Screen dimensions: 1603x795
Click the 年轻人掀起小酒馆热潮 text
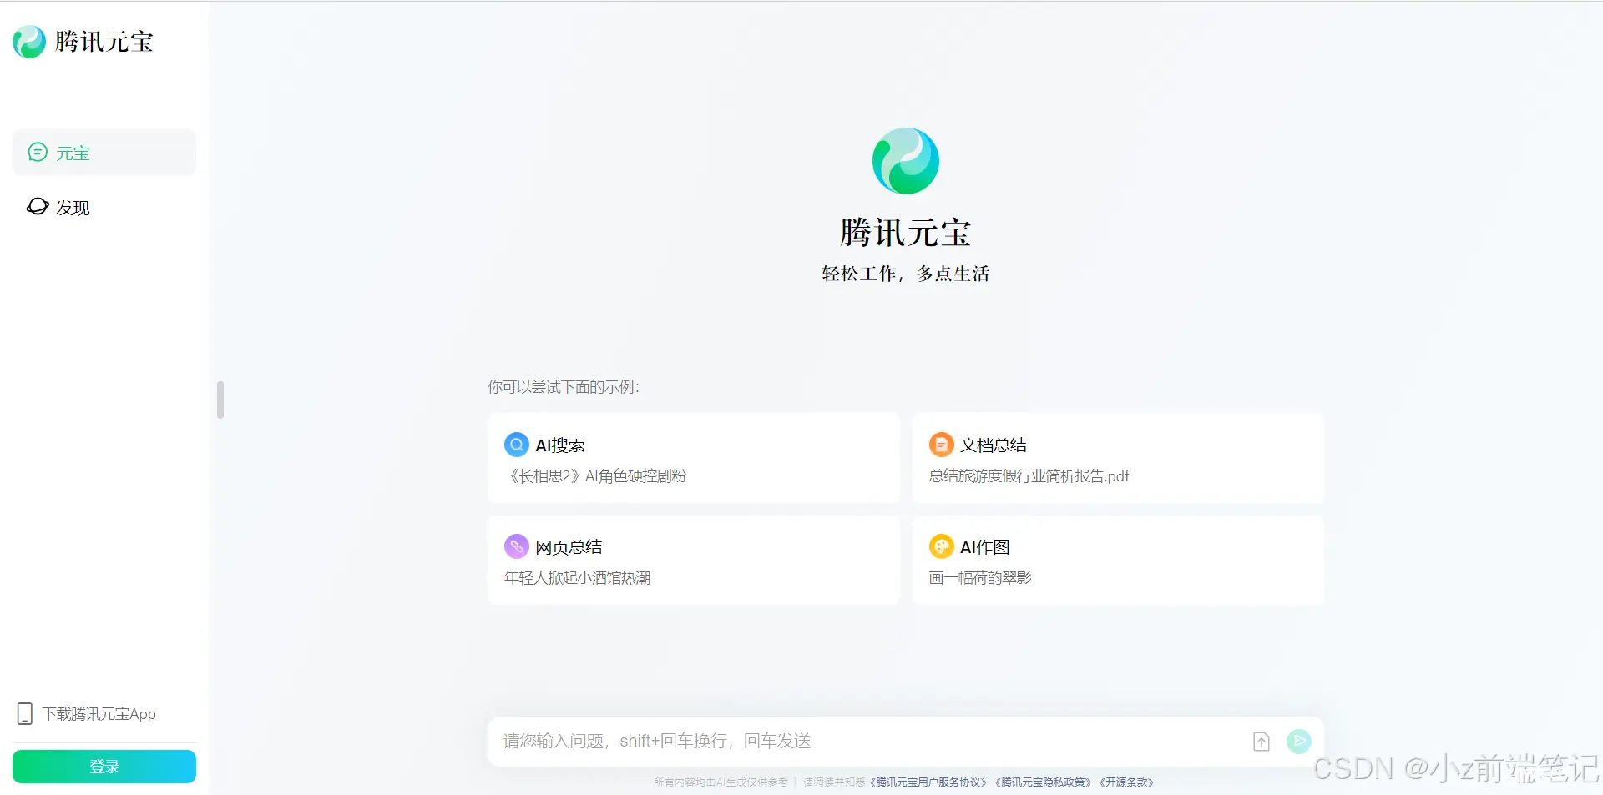(577, 578)
